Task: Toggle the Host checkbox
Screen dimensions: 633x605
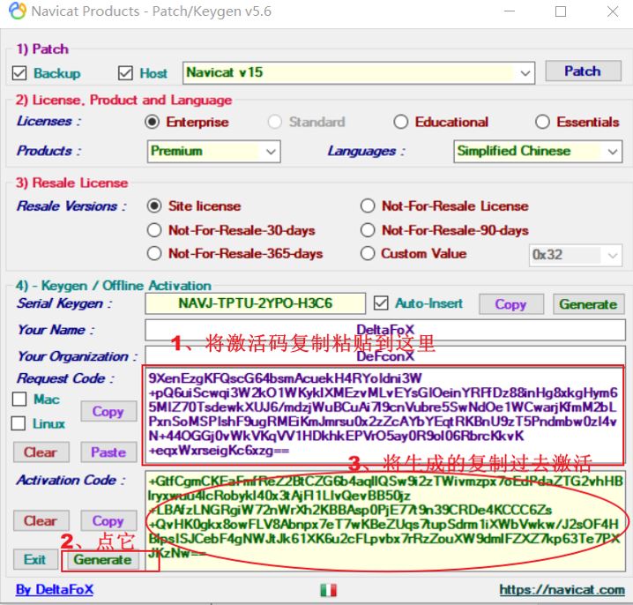Action: [125, 73]
